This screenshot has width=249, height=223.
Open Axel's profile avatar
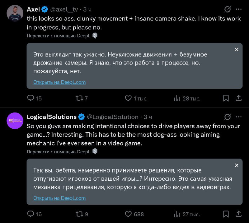tap(15, 13)
